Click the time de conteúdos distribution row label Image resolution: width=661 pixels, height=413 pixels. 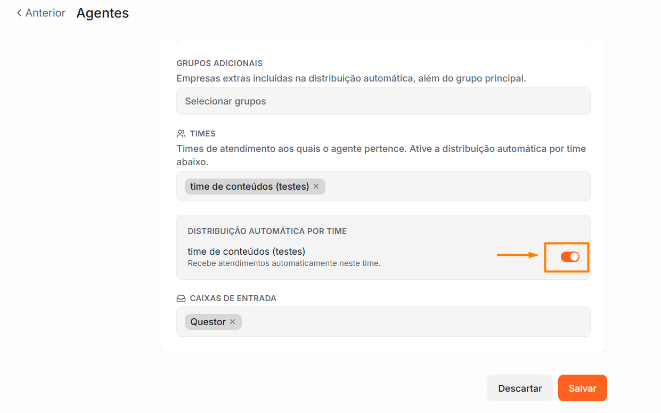click(246, 252)
